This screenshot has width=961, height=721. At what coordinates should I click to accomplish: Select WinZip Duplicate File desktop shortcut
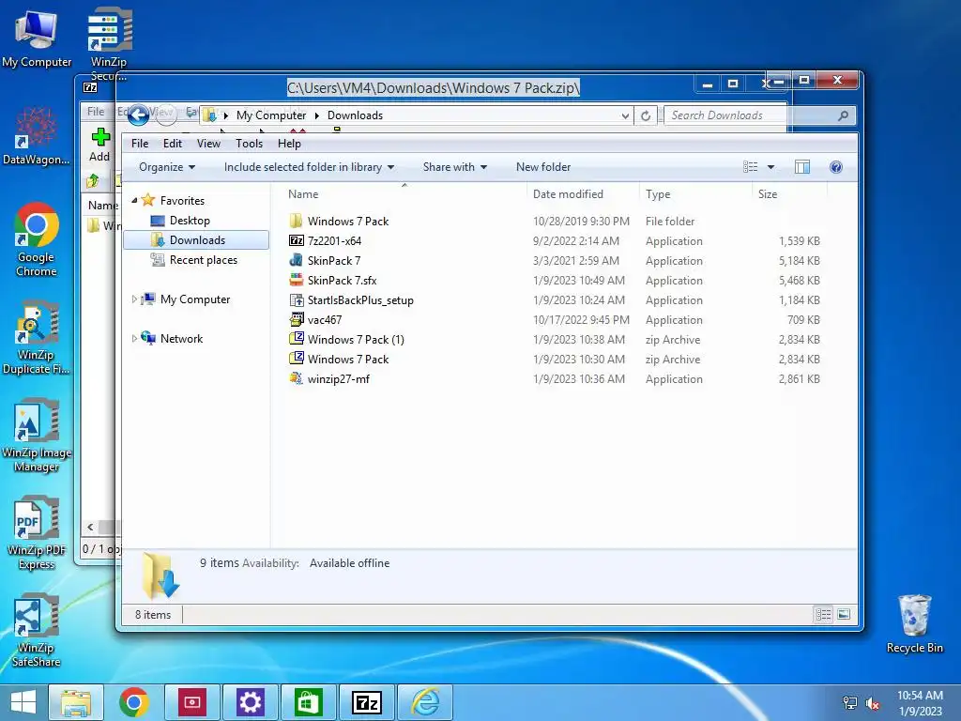37,337
